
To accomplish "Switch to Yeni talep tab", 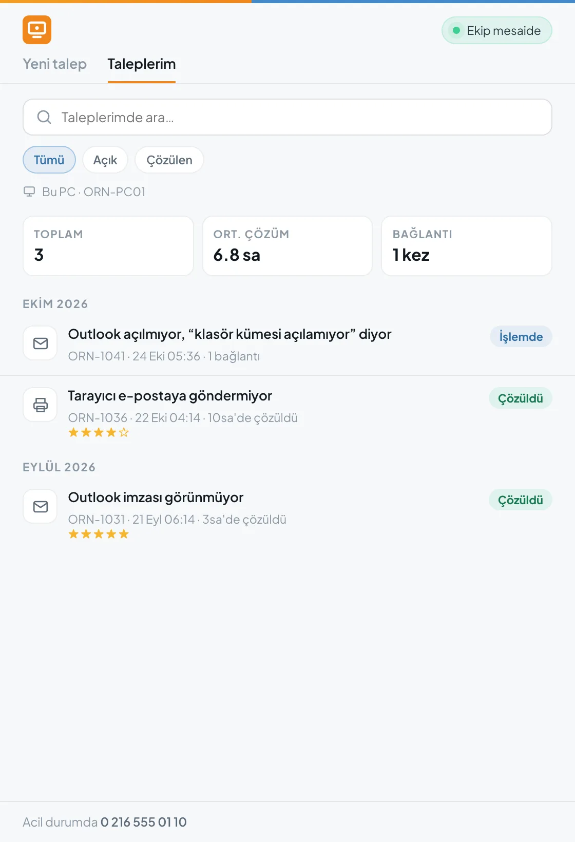I will click(54, 64).
